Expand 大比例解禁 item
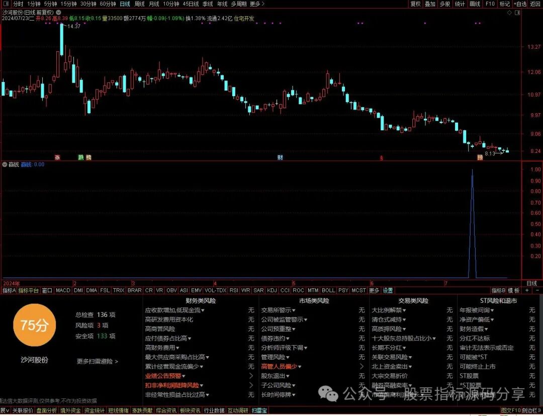543x416 pixels. (389, 310)
